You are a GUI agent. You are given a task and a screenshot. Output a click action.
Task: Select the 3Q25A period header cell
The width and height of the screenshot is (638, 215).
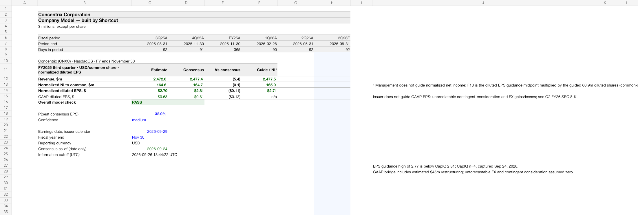[150, 38]
